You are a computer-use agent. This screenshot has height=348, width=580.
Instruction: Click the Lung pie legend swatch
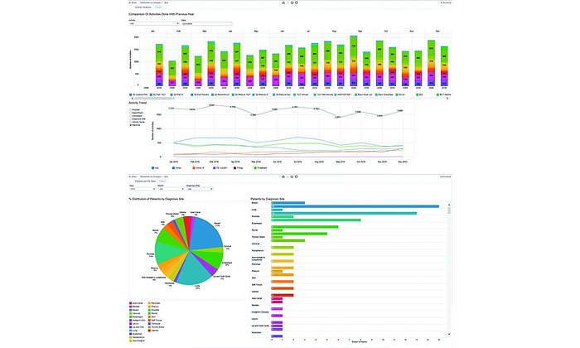pos(131,331)
